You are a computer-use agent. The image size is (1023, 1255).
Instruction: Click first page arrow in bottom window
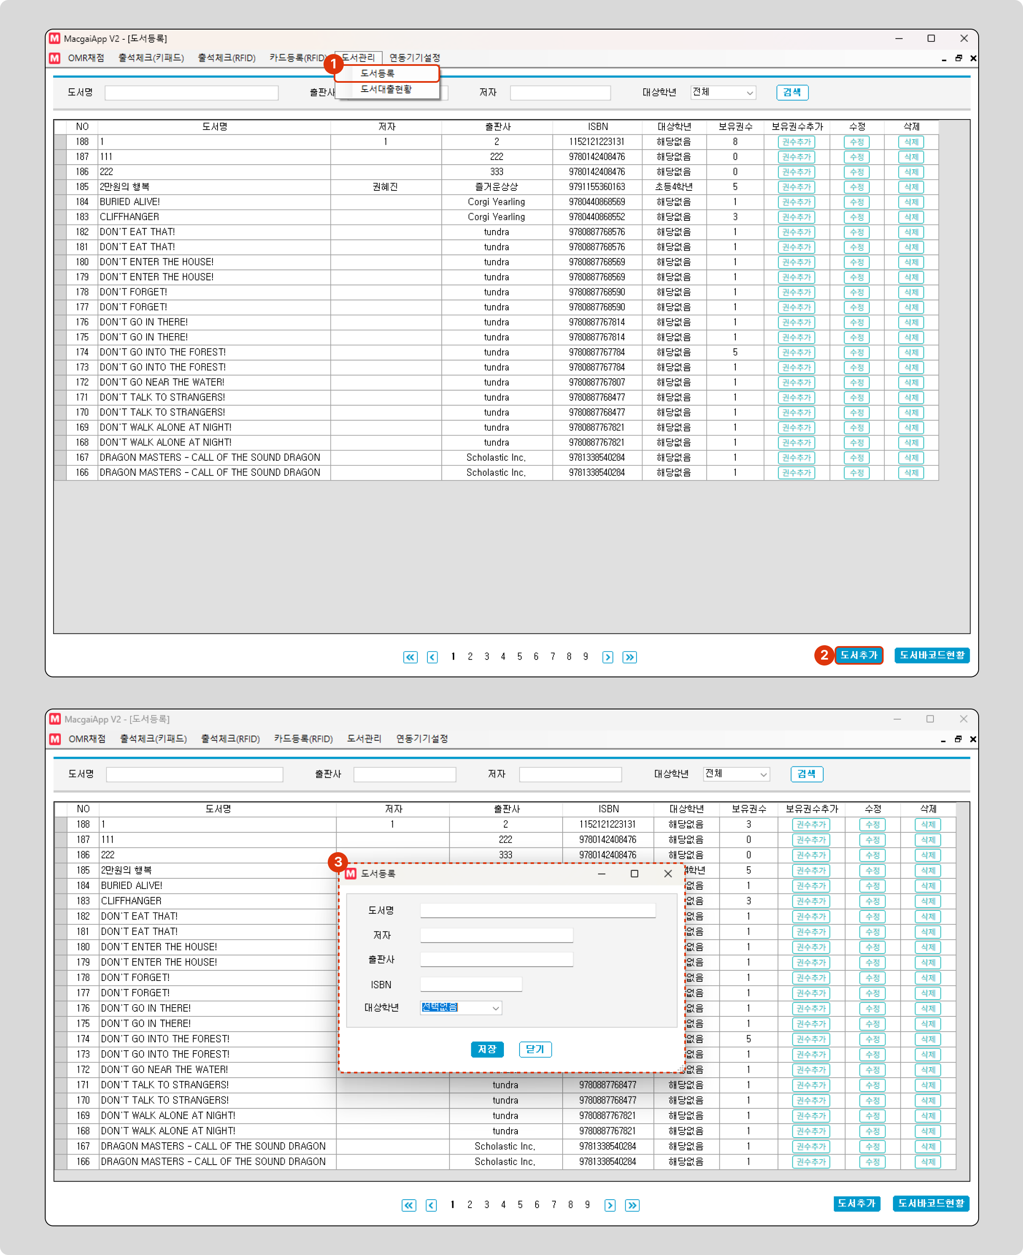pyautogui.click(x=408, y=1205)
